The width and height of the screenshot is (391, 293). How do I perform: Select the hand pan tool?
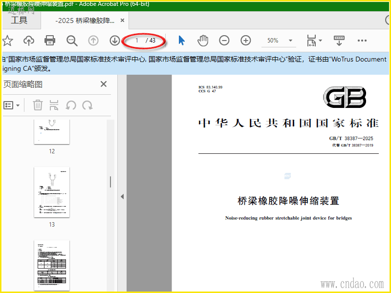point(203,41)
